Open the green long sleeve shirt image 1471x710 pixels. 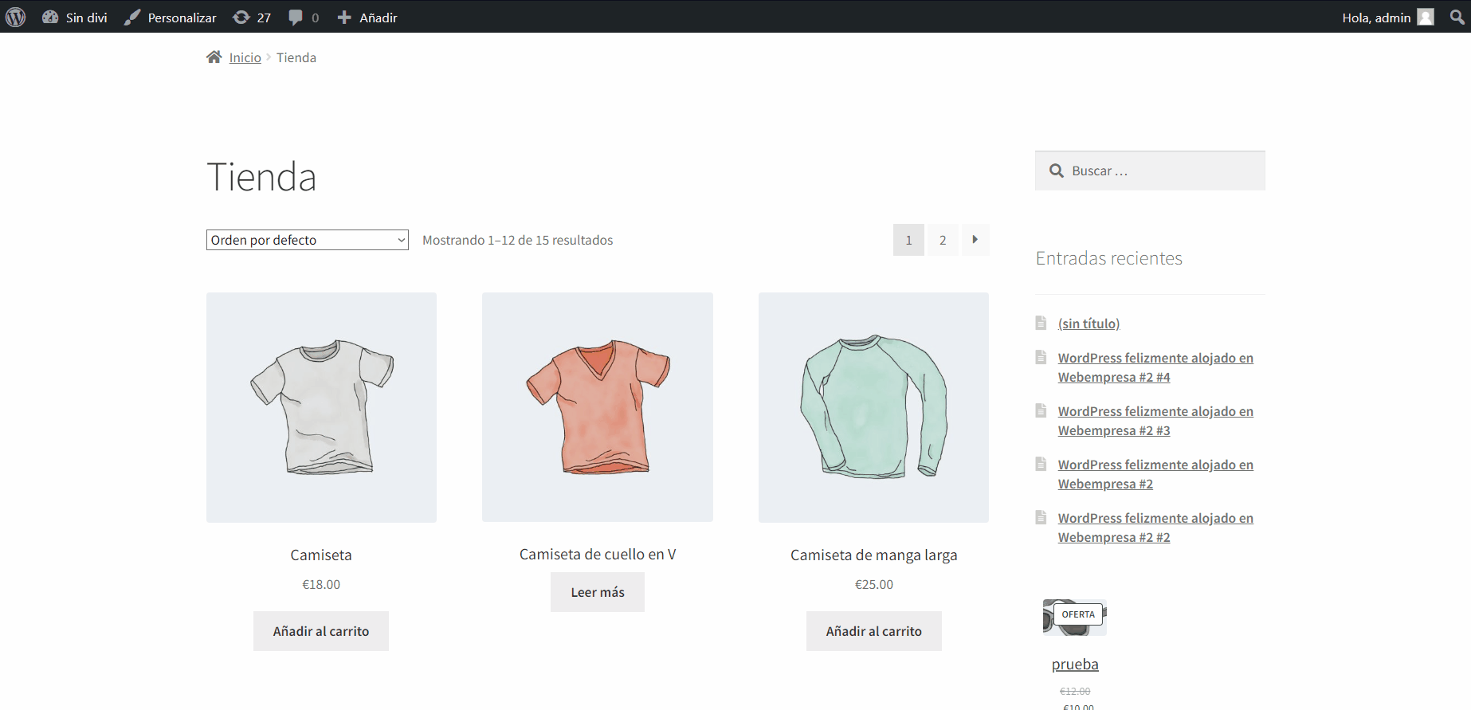873,407
